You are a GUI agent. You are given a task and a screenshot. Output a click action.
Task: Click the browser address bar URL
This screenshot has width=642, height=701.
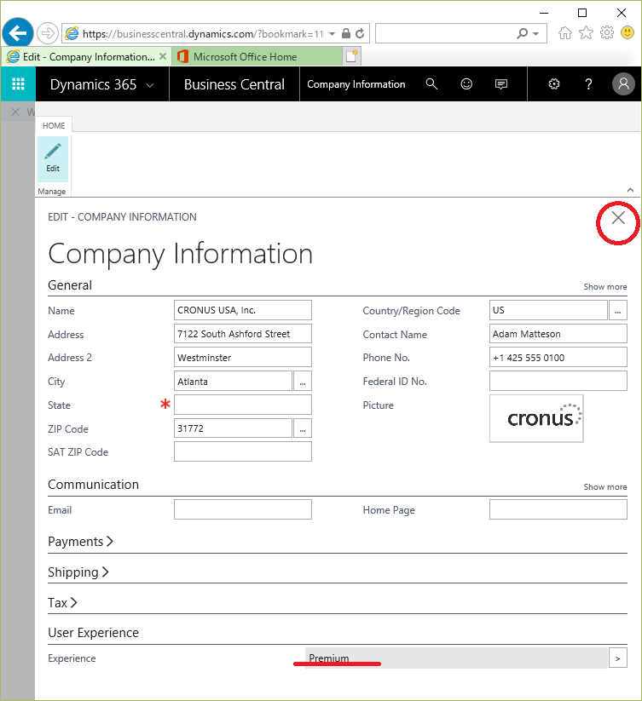tap(203, 33)
